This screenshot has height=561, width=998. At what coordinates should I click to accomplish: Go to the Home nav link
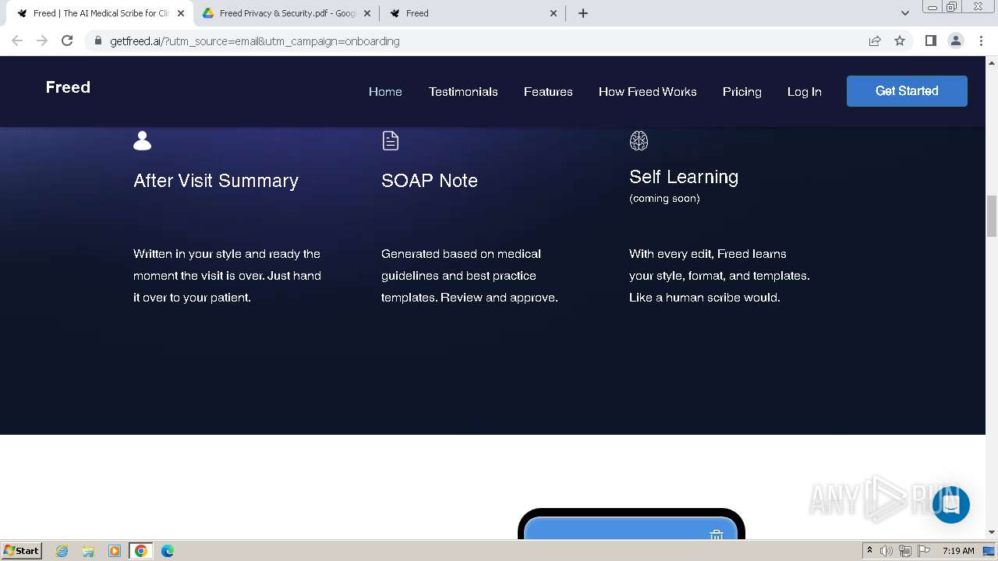pyautogui.click(x=385, y=92)
